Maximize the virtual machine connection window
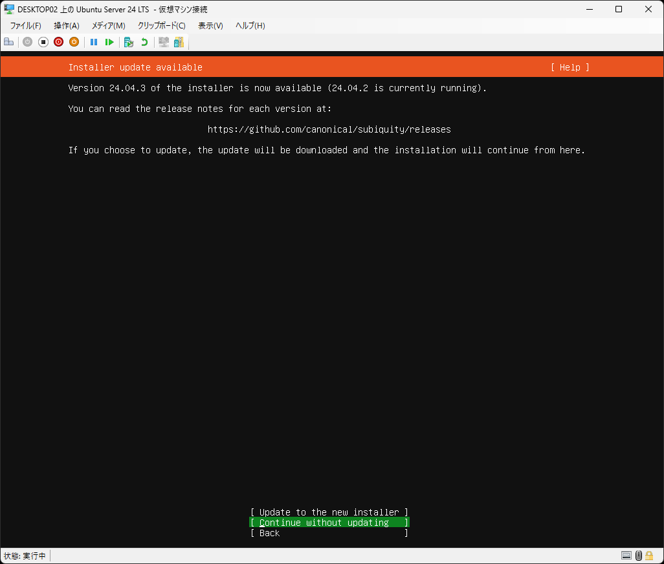Image resolution: width=664 pixels, height=564 pixels. click(619, 9)
